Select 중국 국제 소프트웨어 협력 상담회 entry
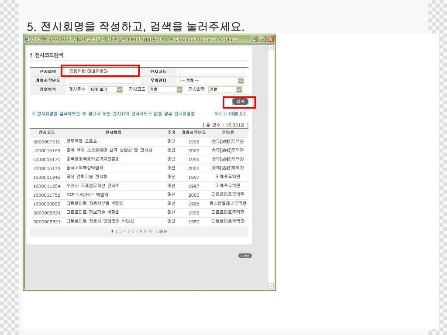447x335 pixels. [110, 150]
